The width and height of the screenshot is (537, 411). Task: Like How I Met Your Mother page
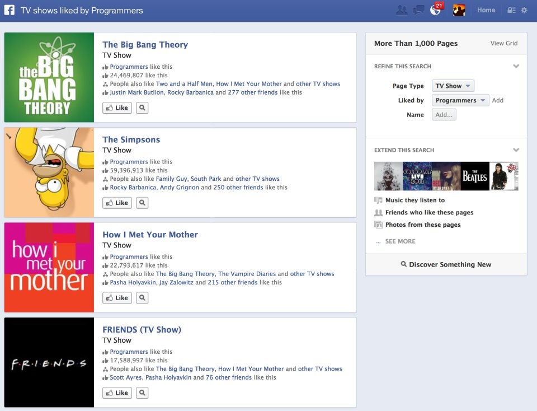pyautogui.click(x=117, y=297)
